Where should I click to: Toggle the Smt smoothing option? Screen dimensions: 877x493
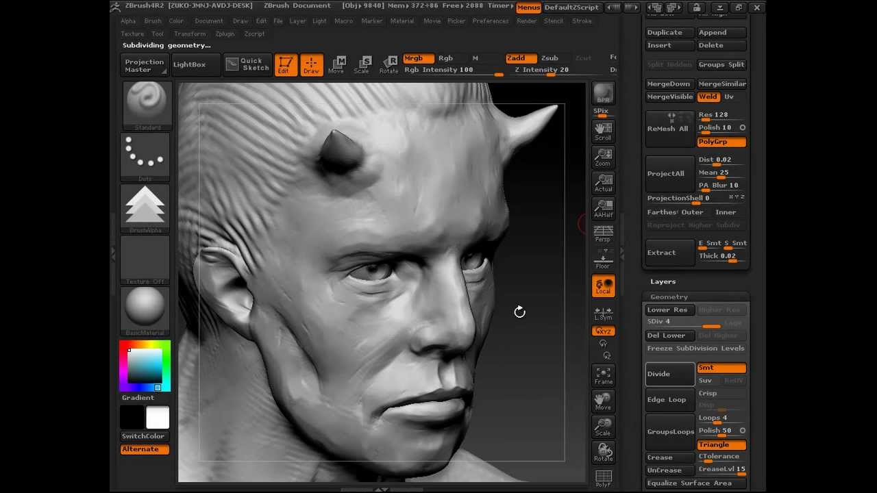click(x=721, y=368)
